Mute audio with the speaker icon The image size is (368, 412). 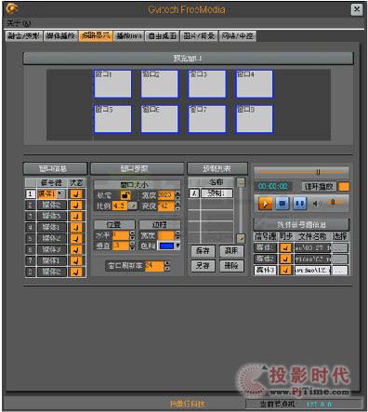pyautogui.click(x=316, y=204)
